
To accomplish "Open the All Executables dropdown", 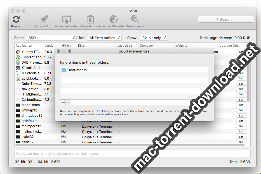I will pos(104,38).
